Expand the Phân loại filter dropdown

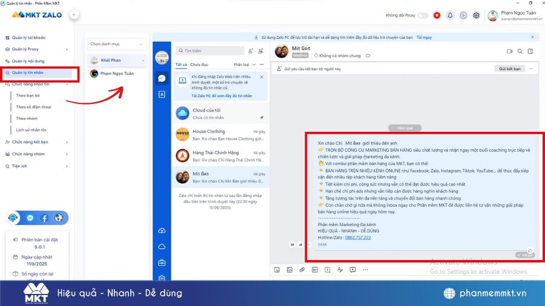(x=244, y=64)
